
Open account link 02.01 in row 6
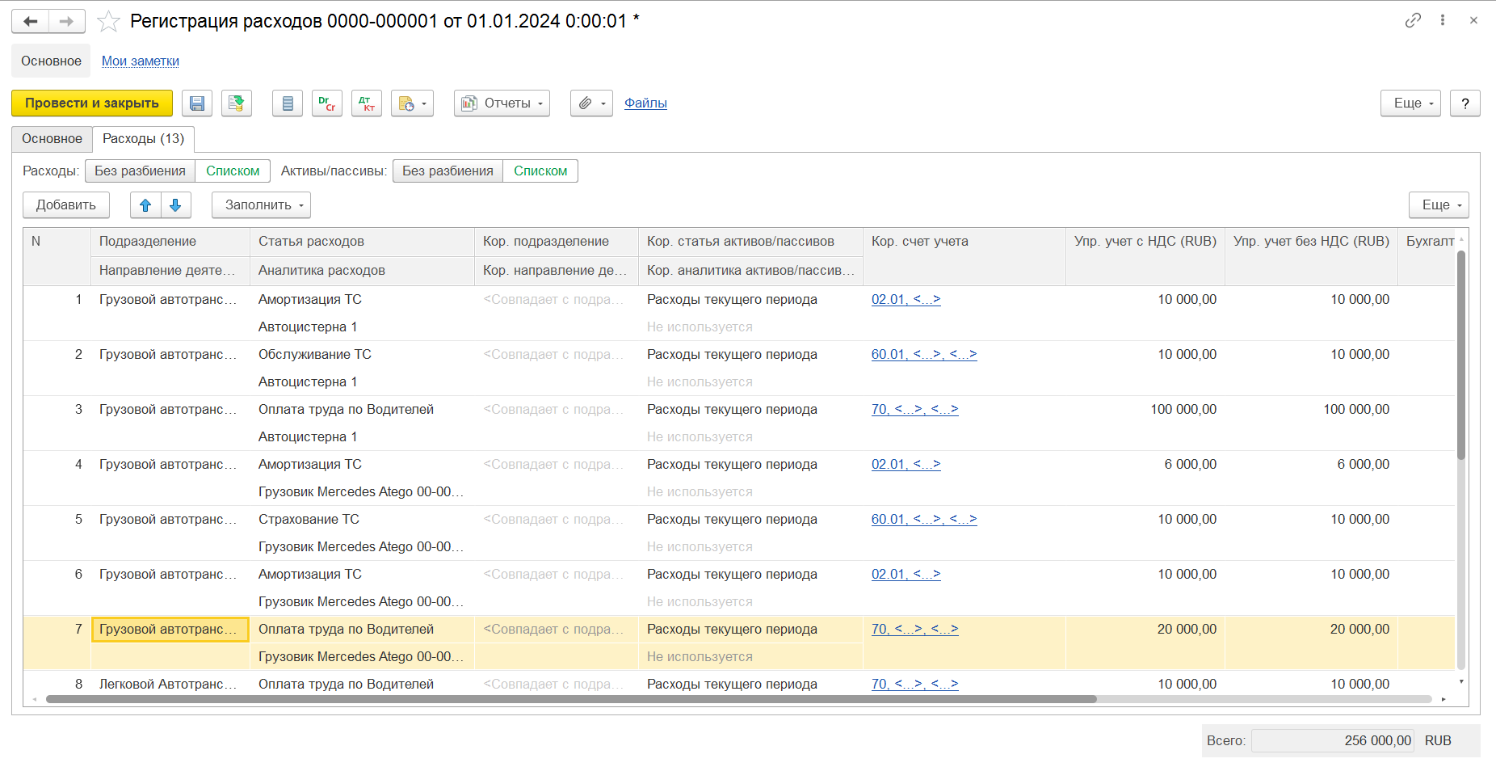click(x=906, y=575)
